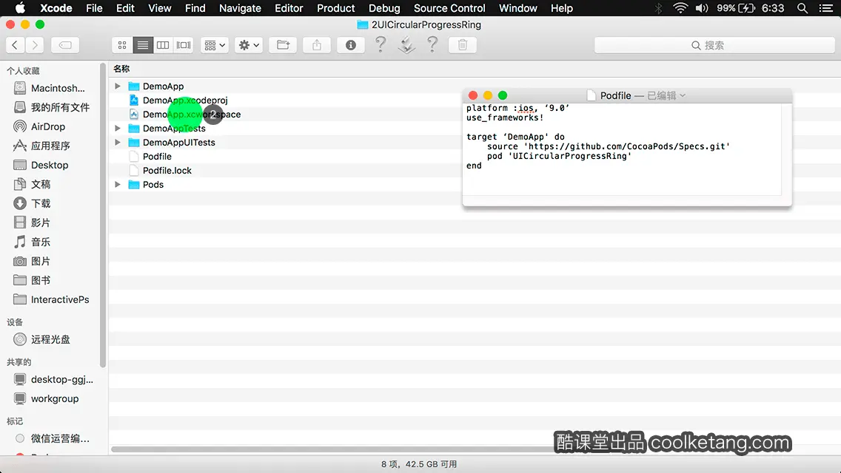Open the gear action menu
This screenshot has height=473, width=841.
click(x=248, y=45)
